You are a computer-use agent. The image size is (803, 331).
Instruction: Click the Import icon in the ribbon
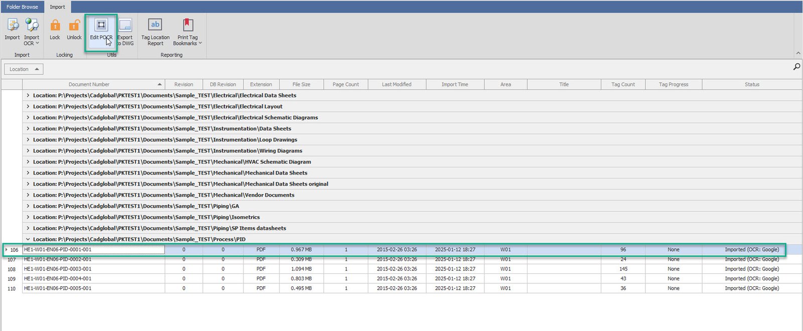tap(12, 26)
